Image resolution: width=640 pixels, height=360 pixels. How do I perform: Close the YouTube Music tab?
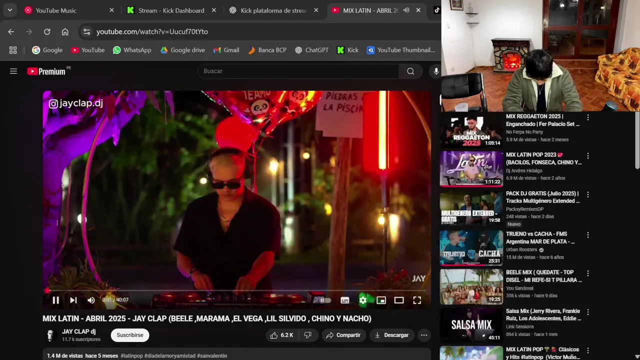111,10
